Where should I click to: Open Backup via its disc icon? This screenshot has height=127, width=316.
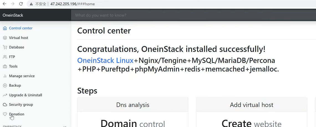point(5,86)
